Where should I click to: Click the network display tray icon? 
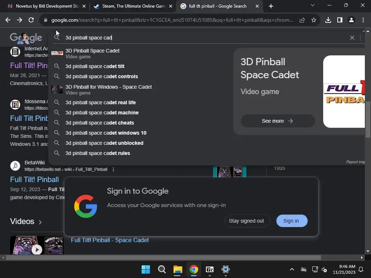(x=315, y=269)
